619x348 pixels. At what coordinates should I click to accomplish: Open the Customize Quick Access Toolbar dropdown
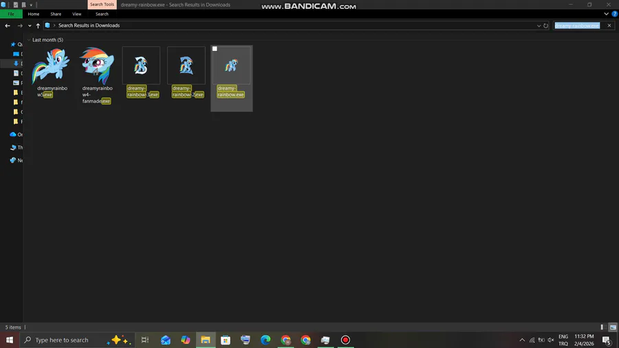[x=31, y=5]
